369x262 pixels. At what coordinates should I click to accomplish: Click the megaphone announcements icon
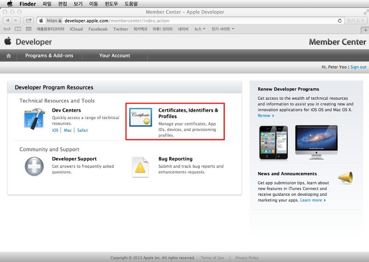pyautogui.click(x=345, y=177)
